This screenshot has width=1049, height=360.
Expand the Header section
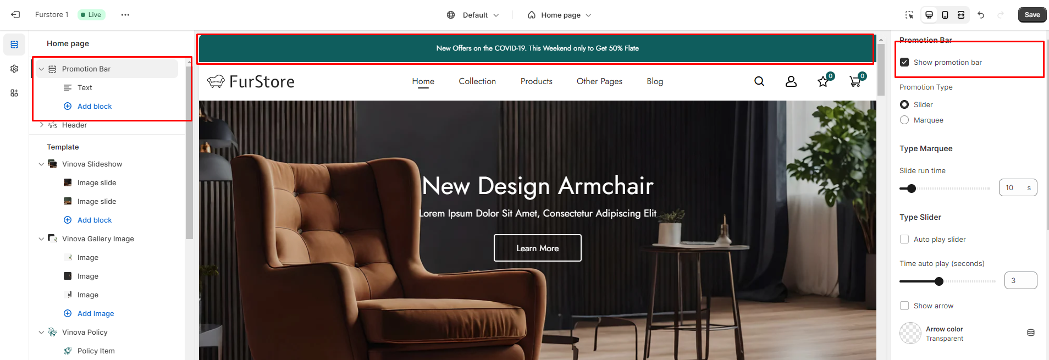pos(41,125)
